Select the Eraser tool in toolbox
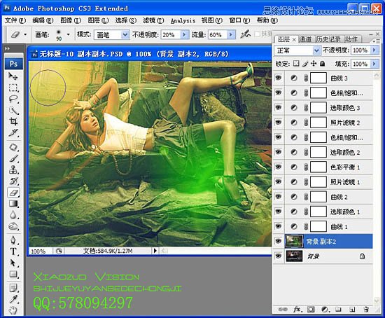The height and width of the screenshot is (318, 385). point(13,193)
